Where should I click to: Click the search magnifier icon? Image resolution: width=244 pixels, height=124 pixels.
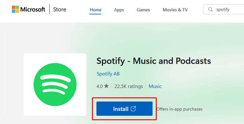pyautogui.click(x=211, y=9)
